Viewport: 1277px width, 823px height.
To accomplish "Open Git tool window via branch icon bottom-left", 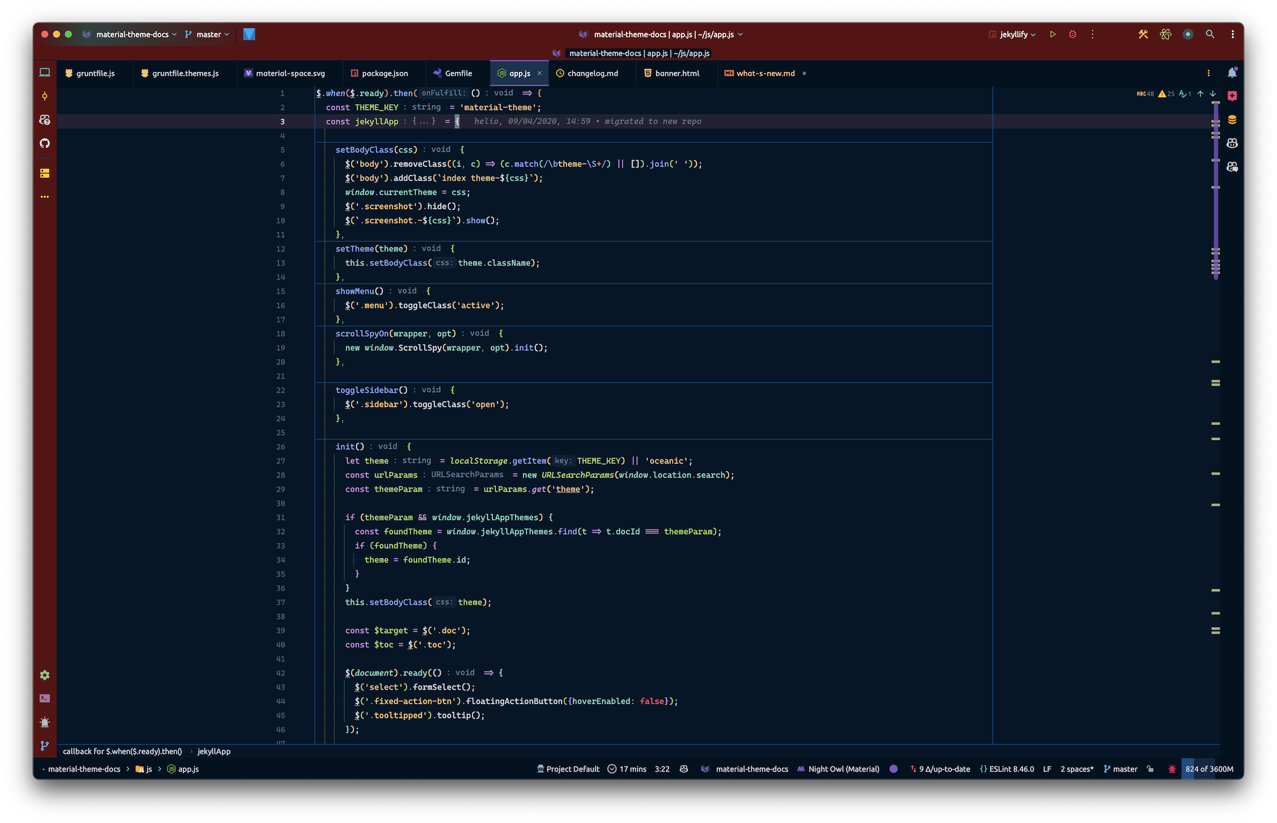I will (45, 746).
